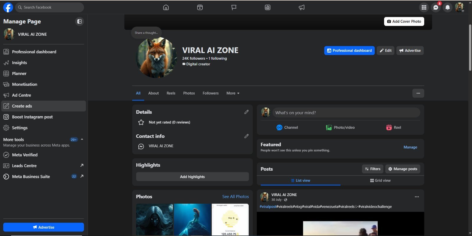
Task: Click Photo/video option in composer
Action: (x=340, y=128)
